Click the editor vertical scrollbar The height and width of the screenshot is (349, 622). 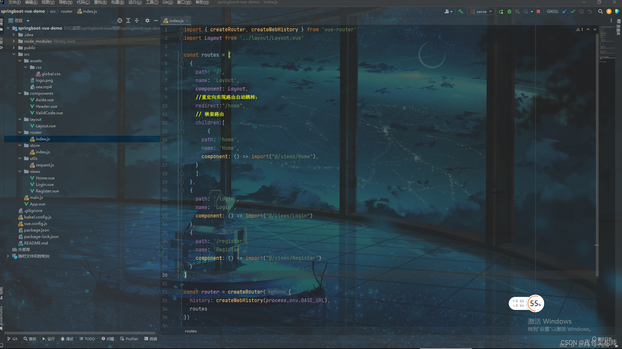pyautogui.click(x=597, y=155)
